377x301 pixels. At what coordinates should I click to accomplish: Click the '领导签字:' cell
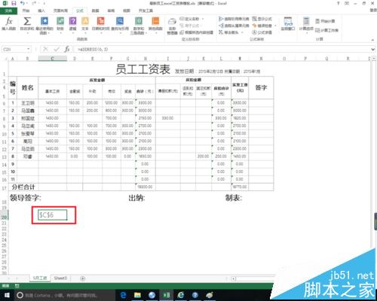click(26, 198)
